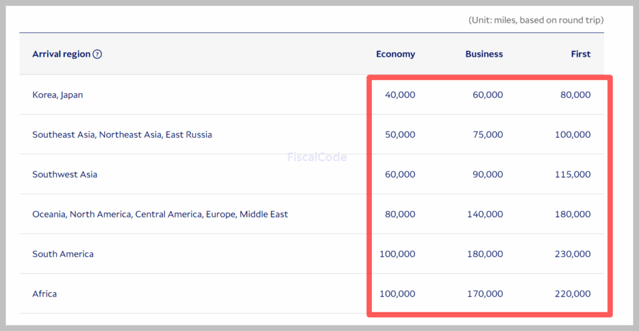Click the Korea, Japan row label
The height and width of the screenshot is (331, 639).
tap(57, 95)
